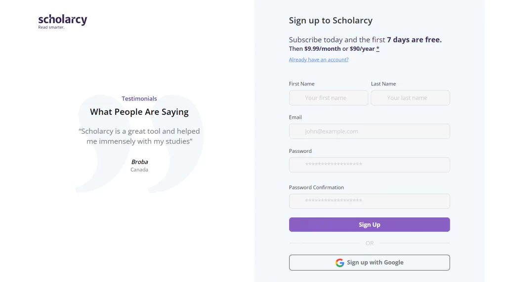This screenshot has width=506, height=282.
Task: Focus the first name input field
Action: [x=329, y=98]
